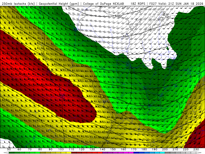This screenshot has width=205, height=154.
Task: Click the 90 value on the color scale
Action: pyautogui.click(x=50, y=149)
